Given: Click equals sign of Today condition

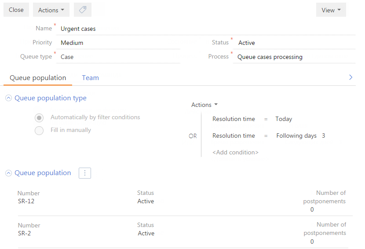Looking at the screenshot, I should [266, 119].
